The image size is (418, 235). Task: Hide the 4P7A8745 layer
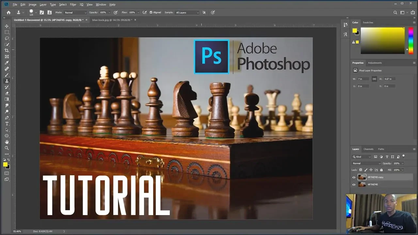(x=354, y=184)
